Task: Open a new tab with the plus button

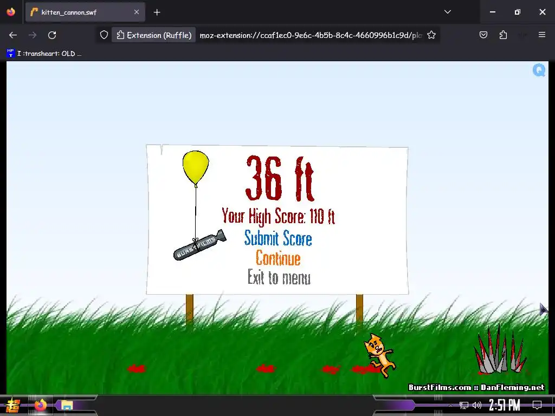Action: coord(157,12)
